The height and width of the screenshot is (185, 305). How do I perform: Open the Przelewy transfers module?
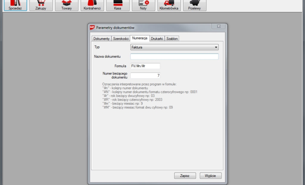point(195,5)
